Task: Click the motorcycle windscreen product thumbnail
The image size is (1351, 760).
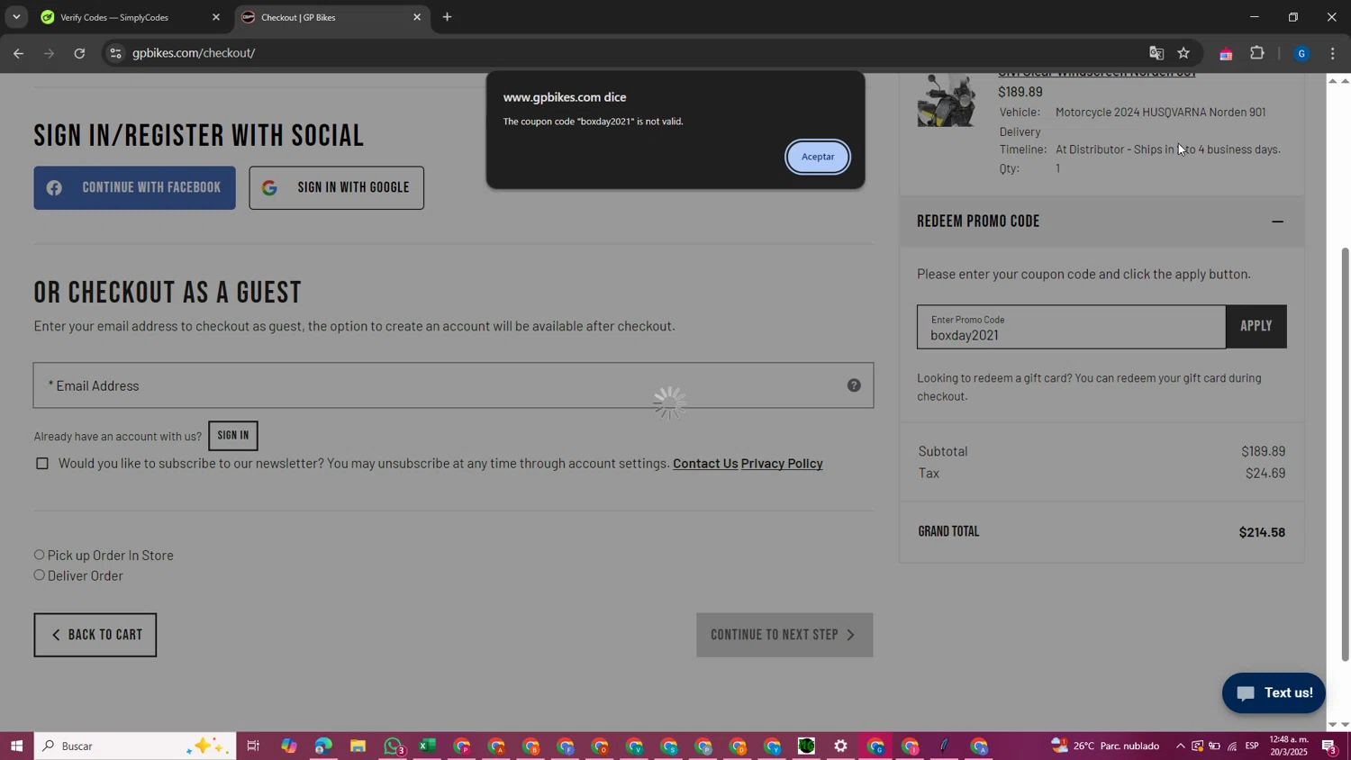Action: point(948,100)
